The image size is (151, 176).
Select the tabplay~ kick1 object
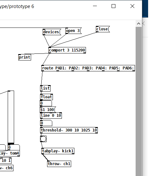pos(58,151)
